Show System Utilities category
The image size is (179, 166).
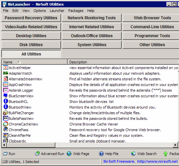pos(92,45)
